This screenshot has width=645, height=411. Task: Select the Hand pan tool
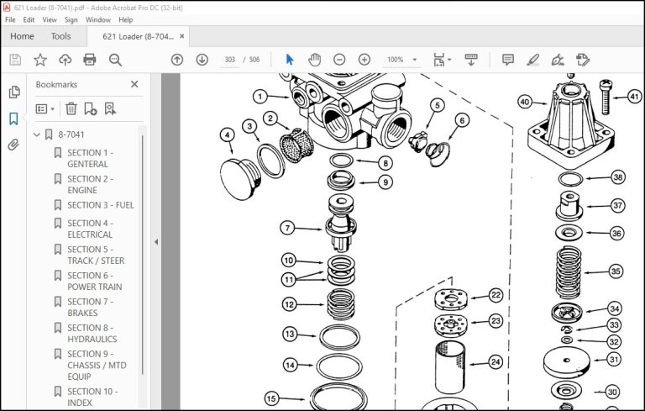tap(315, 60)
